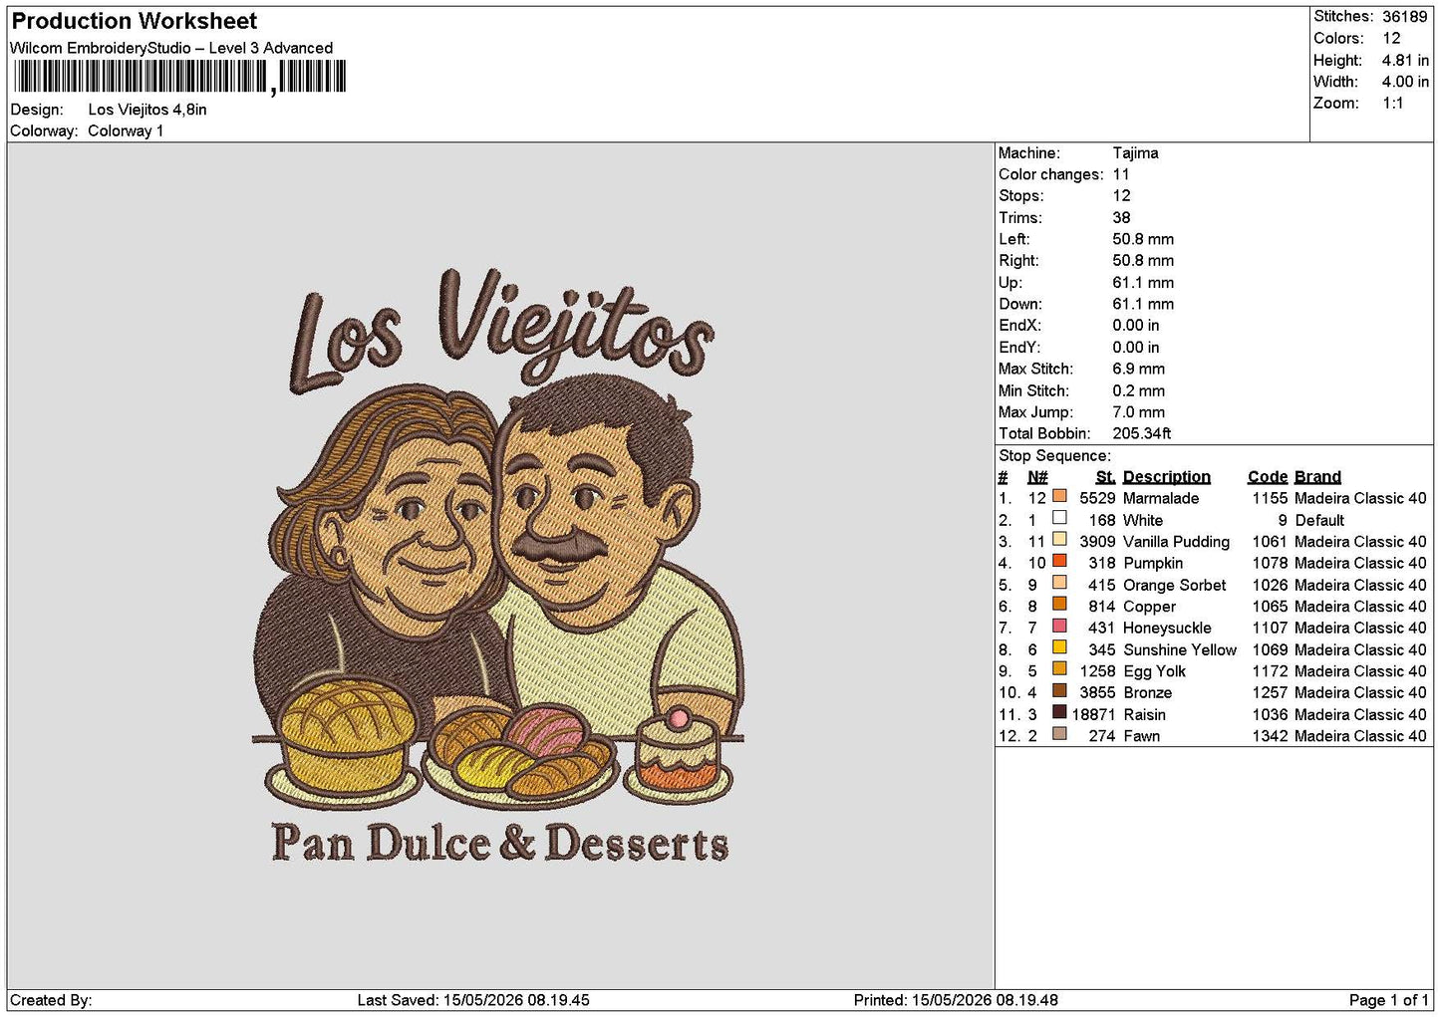Screen dimensions: 1440x1017
Task: Click the Sunshine Yellow description text
Action: (x=1179, y=649)
